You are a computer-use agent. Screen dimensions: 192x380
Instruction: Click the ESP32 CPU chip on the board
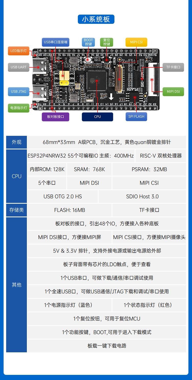pyautogui.click(x=97, y=81)
